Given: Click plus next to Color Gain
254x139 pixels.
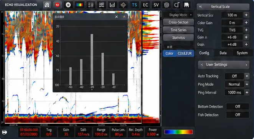Looking at the screenshot, I should pyautogui.click(x=246, y=23).
